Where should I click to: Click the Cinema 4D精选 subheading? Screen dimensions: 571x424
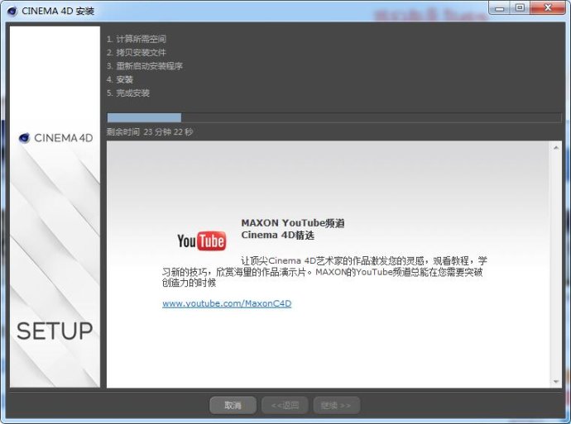click(277, 235)
